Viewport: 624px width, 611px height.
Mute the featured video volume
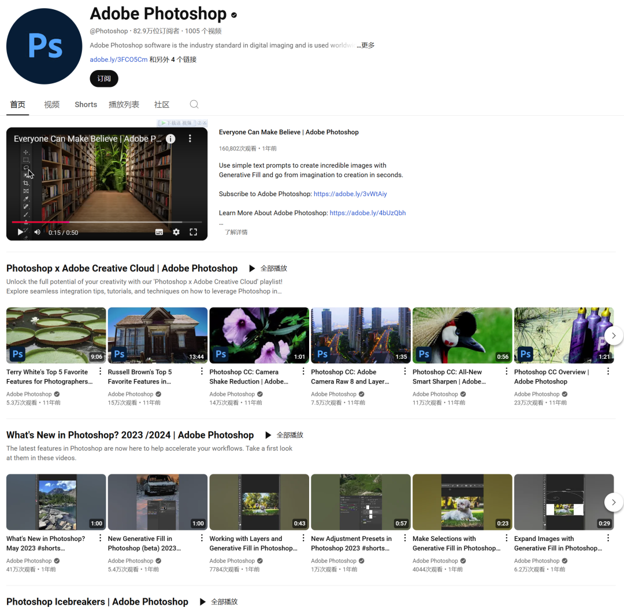37,232
